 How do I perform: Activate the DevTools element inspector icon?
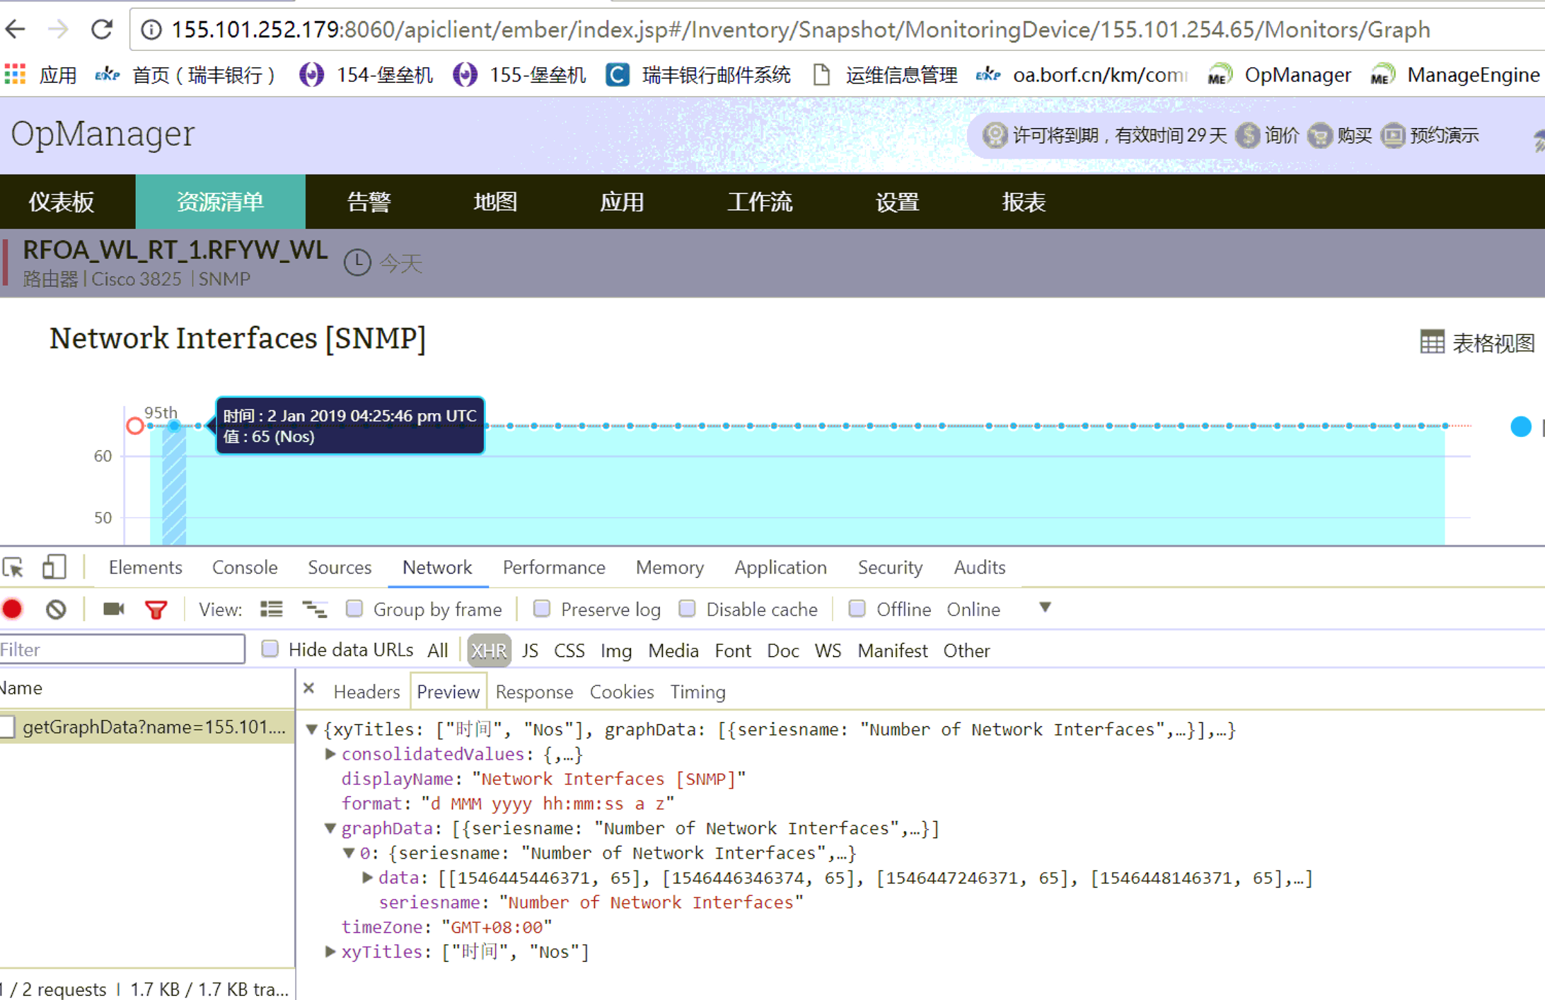13,567
